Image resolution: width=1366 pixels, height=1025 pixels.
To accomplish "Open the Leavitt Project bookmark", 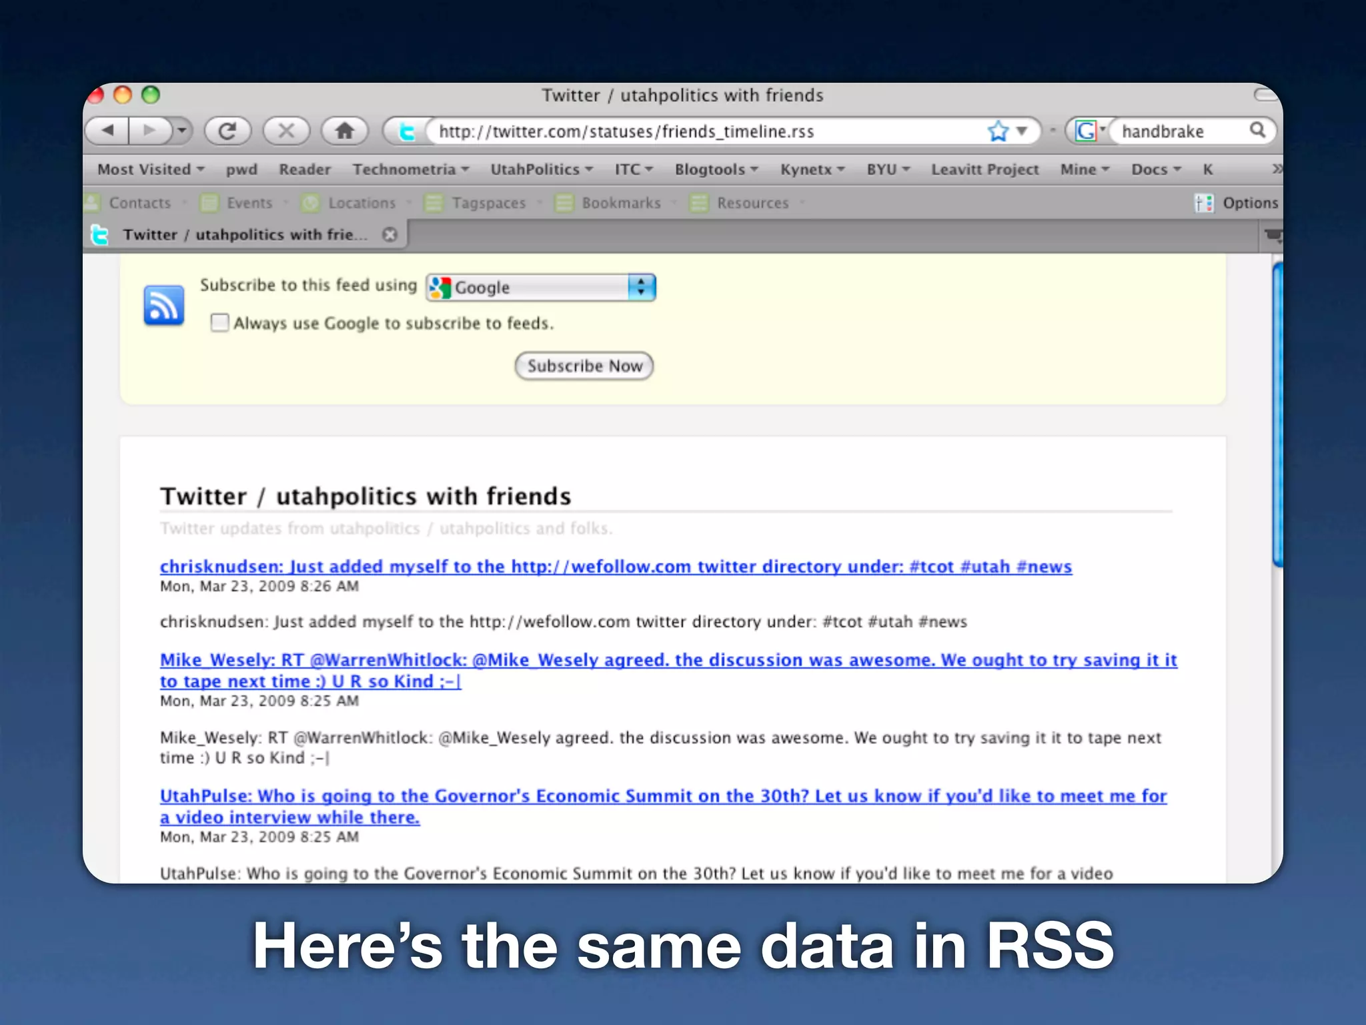I will pos(985,169).
